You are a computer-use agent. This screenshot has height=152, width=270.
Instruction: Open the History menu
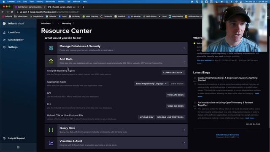[39, 2]
